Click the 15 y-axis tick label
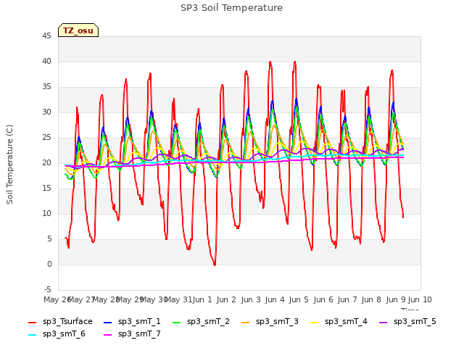This screenshot has width=464, height=348. click(x=46, y=188)
